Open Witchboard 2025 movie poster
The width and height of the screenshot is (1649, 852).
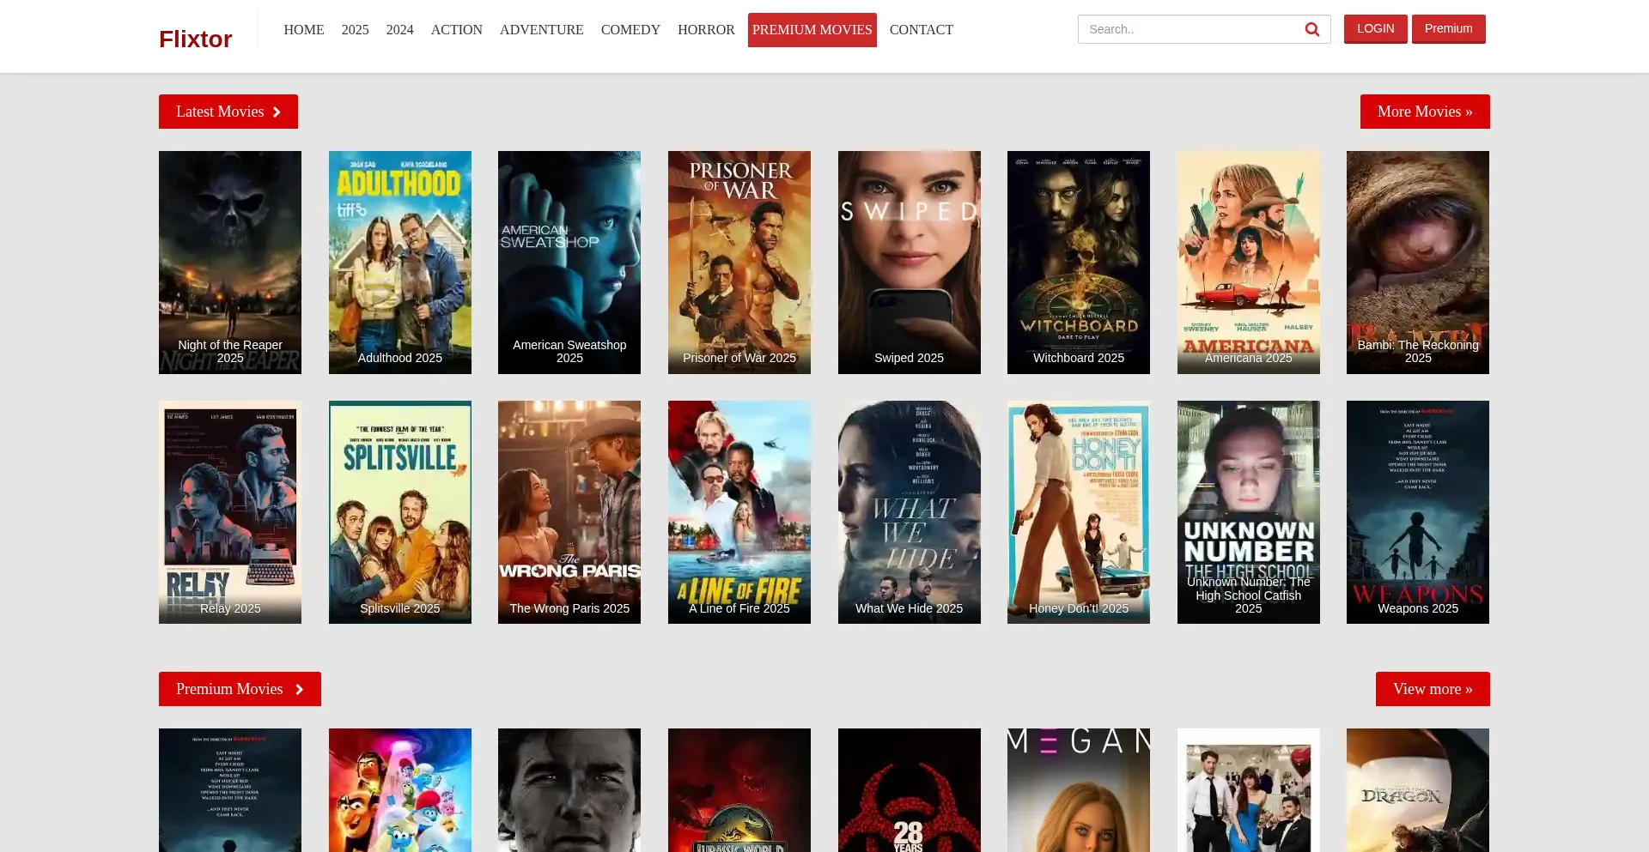(x=1079, y=263)
